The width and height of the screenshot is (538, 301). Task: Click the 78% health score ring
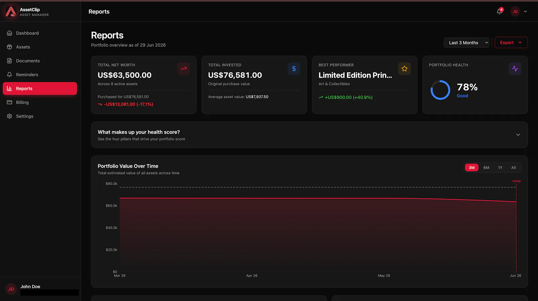tap(440, 90)
